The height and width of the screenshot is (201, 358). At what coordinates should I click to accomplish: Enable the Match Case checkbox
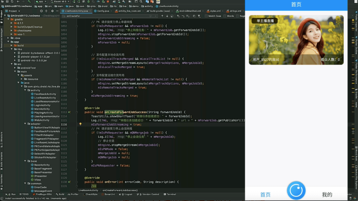coord(206,16)
